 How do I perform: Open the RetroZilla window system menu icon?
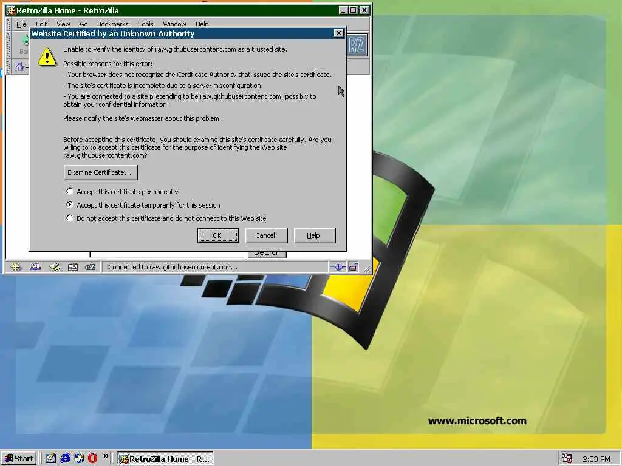coord(11,10)
